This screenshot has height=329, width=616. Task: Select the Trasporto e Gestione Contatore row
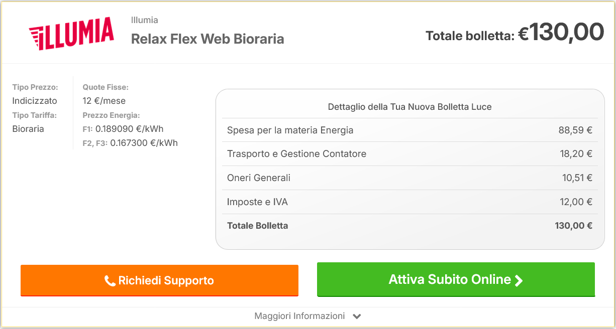point(409,154)
